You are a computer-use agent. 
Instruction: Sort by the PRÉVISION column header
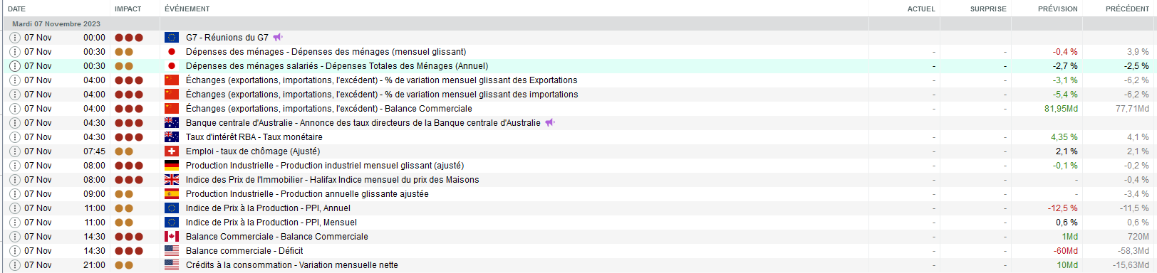[1058, 9]
